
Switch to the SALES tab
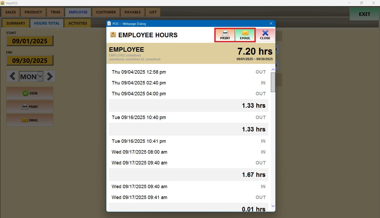click(11, 12)
